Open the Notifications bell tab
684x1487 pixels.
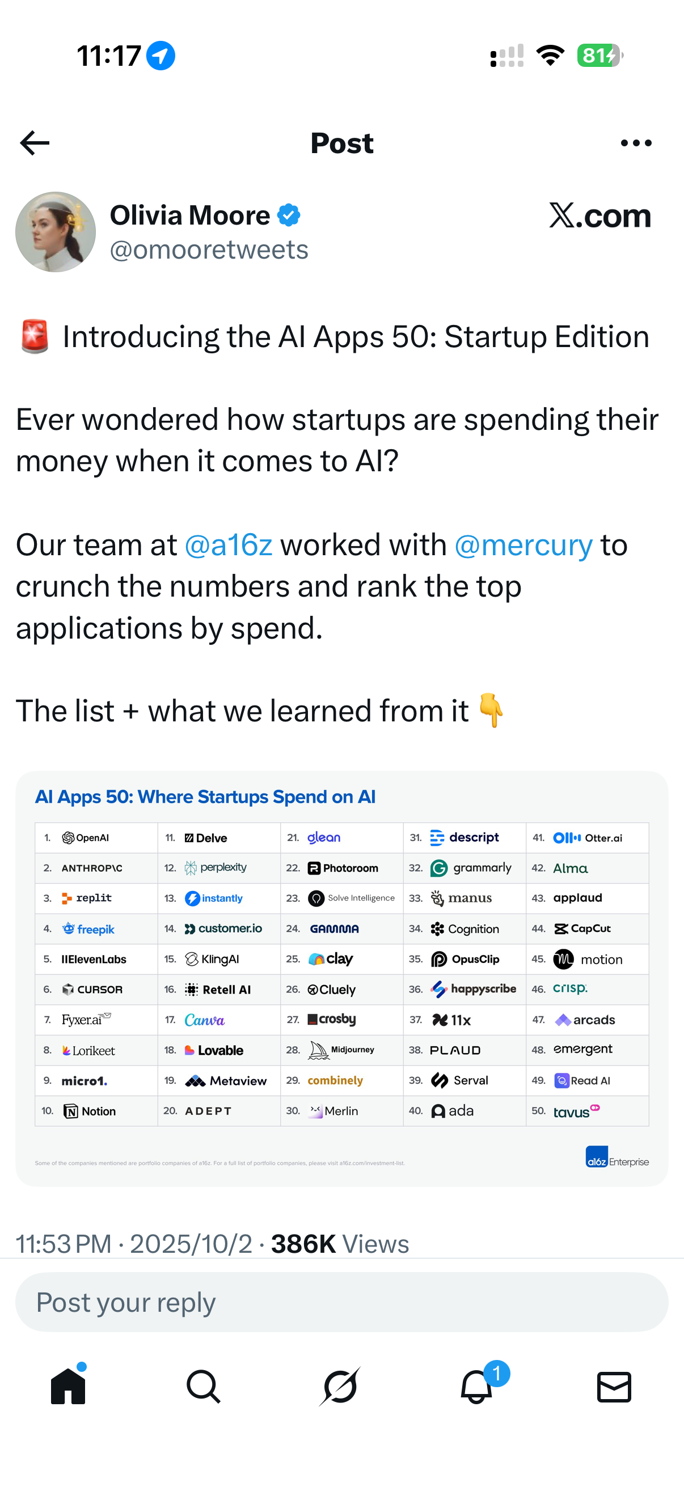[x=477, y=1386]
